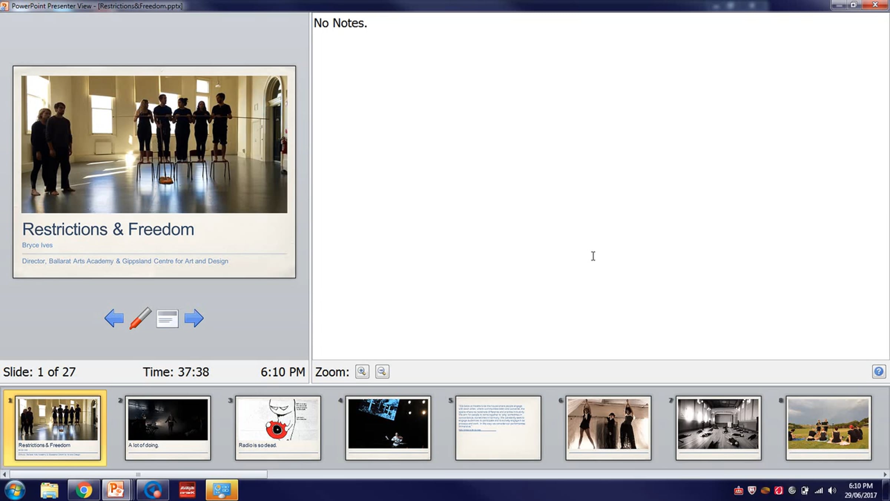This screenshot has height=501, width=890.
Task: Jump to slide 3 'Radio is so dead'
Action: [x=278, y=428]
